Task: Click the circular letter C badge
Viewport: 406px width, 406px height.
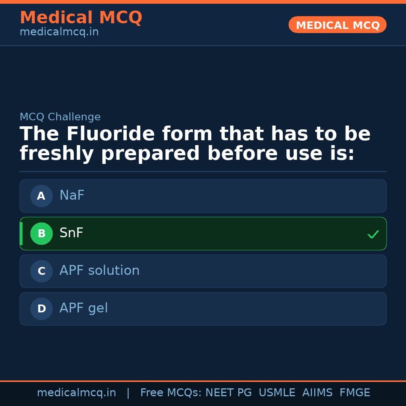Action: pos(41,271)
